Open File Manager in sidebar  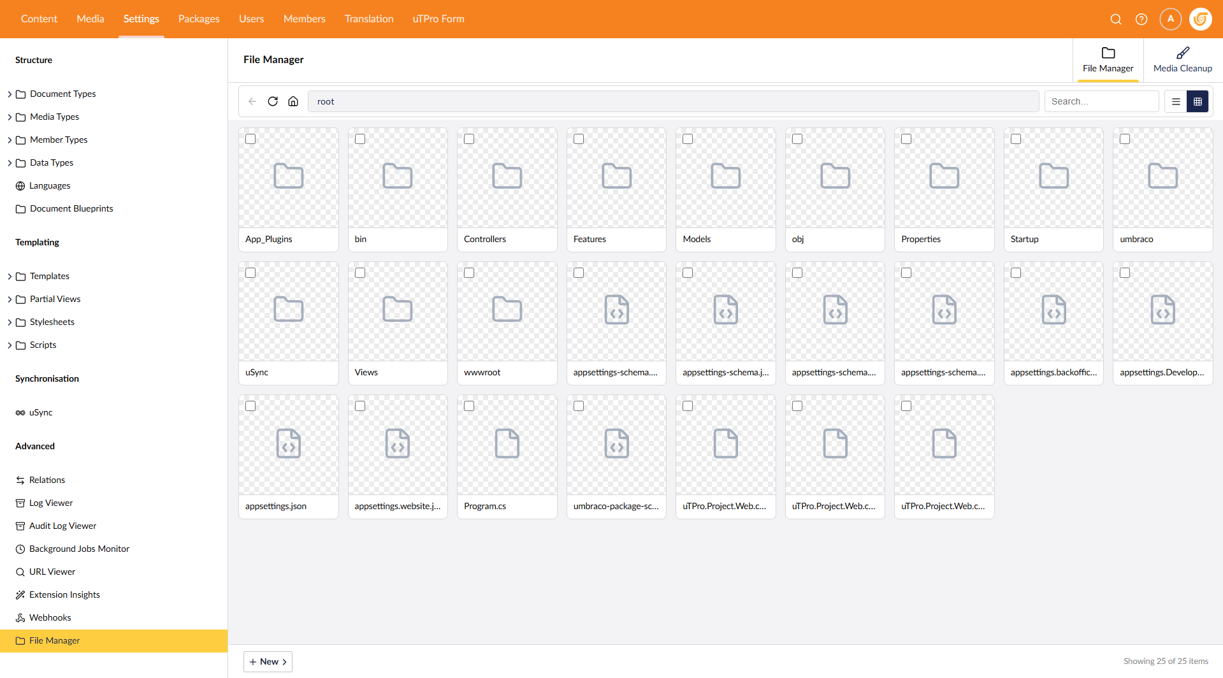click(x=113, y=640)
